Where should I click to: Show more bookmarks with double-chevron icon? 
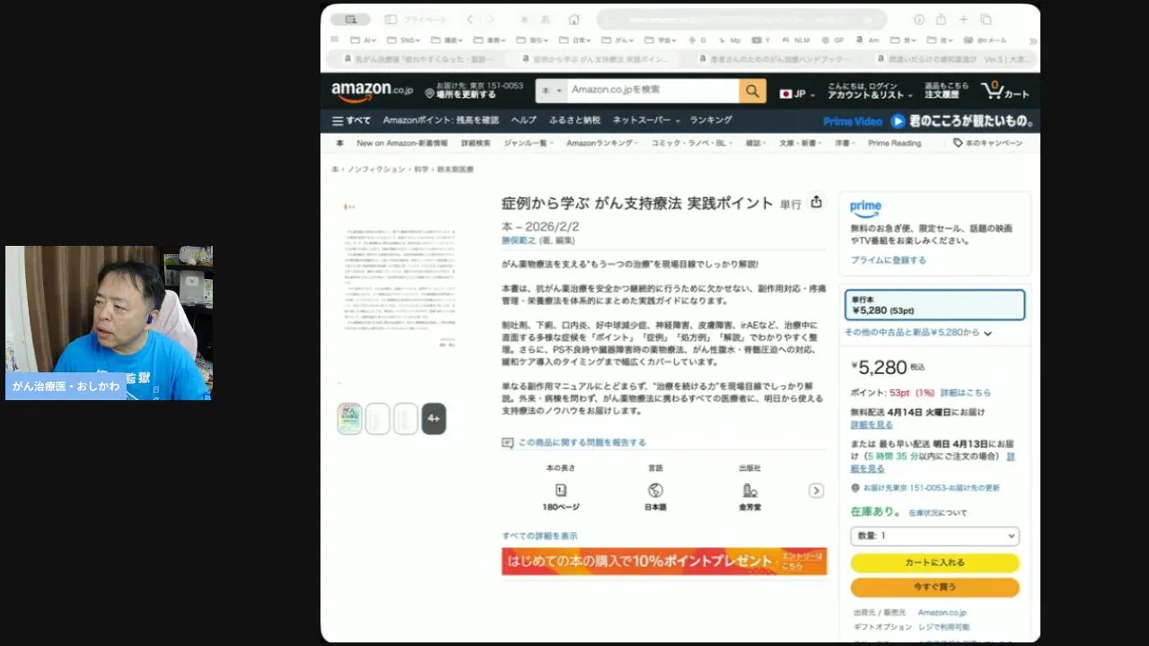click(1032, 40)
